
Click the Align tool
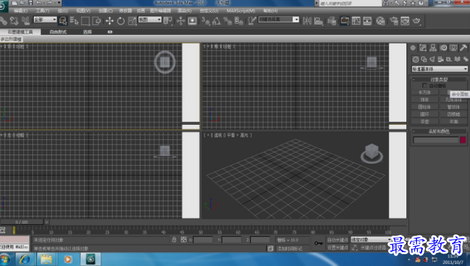pyautogui.click(x=318, y=20)
